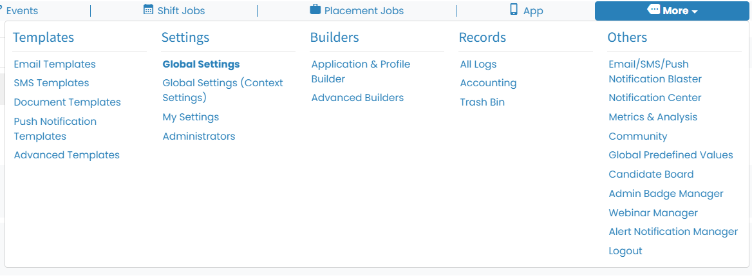Open the Administrators page
The image size is (752, 280).
tap(198, 136)
